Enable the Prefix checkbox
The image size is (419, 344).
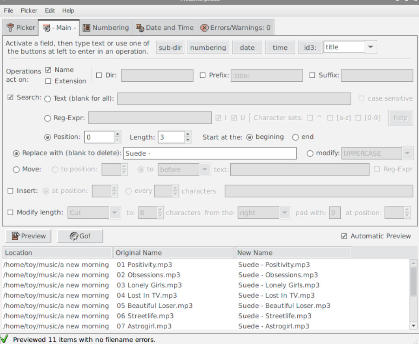point(203,75)
